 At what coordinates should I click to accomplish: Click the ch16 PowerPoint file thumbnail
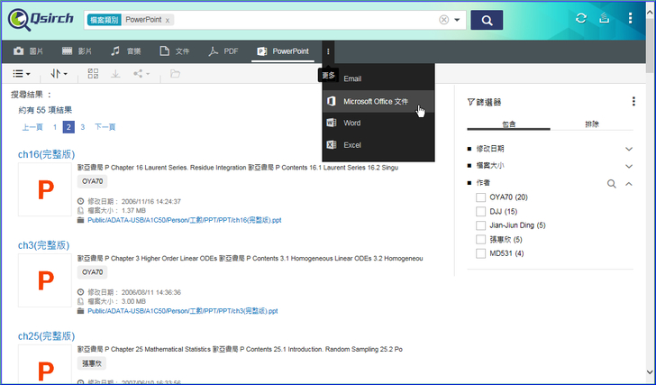click(43, 190)
